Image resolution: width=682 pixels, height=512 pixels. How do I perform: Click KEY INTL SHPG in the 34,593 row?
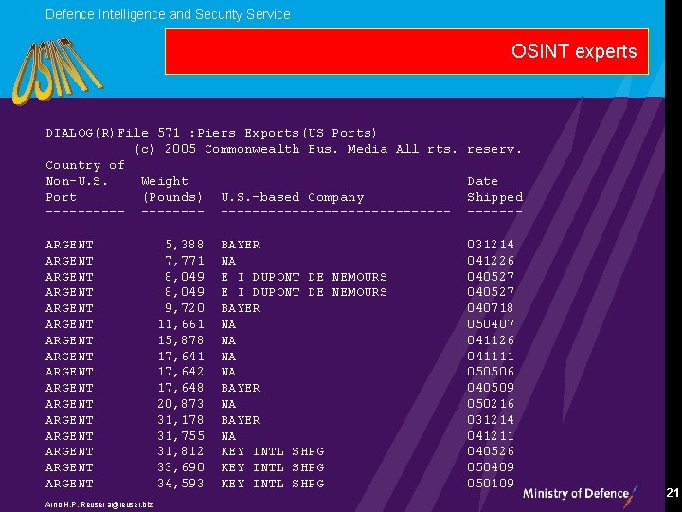(273, 485)
